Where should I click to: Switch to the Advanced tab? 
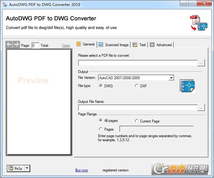[x=161, y=45]
